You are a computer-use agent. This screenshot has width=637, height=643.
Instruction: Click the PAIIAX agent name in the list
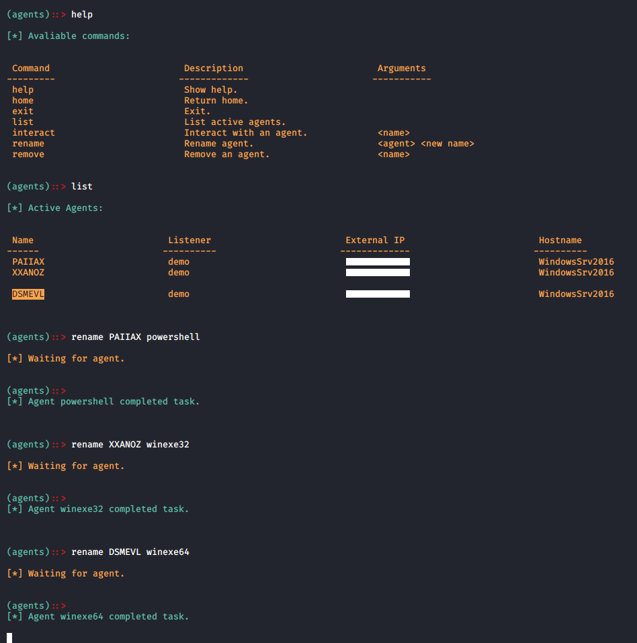(28, 261)
